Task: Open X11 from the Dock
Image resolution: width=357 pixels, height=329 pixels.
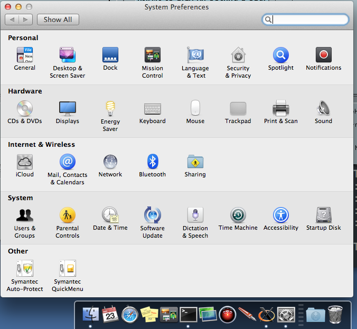Action: click(266, 314)
